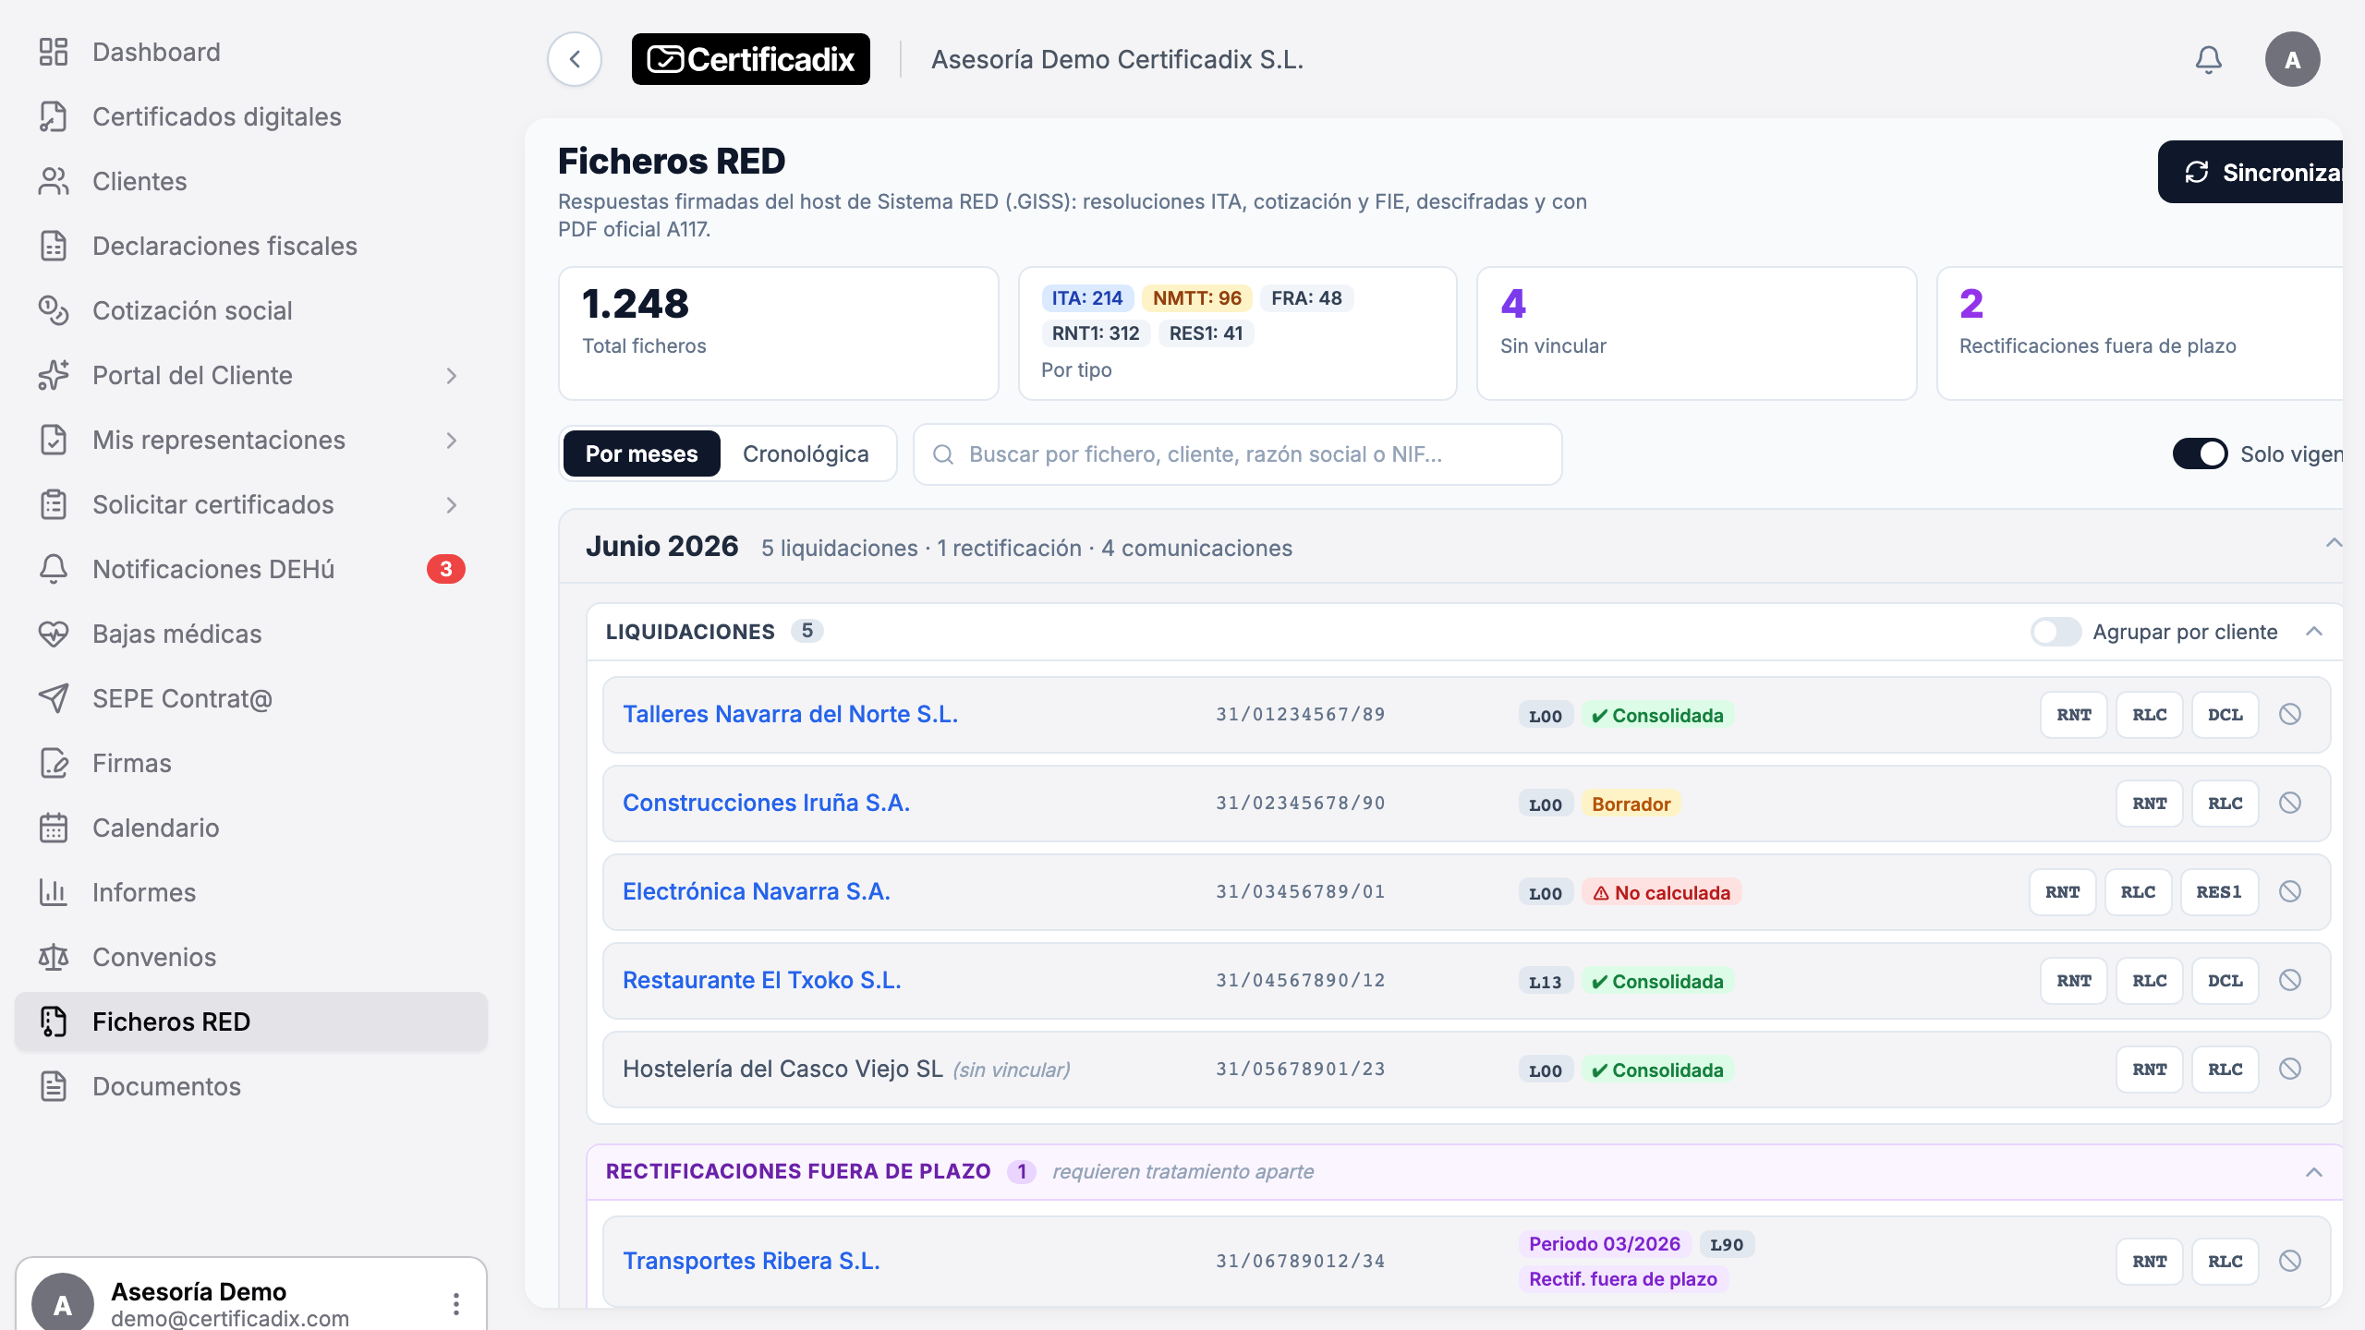The image size is (2365, 1330).
Task: Open the Dashboard sidebar icon
Action: coord(54,52)
